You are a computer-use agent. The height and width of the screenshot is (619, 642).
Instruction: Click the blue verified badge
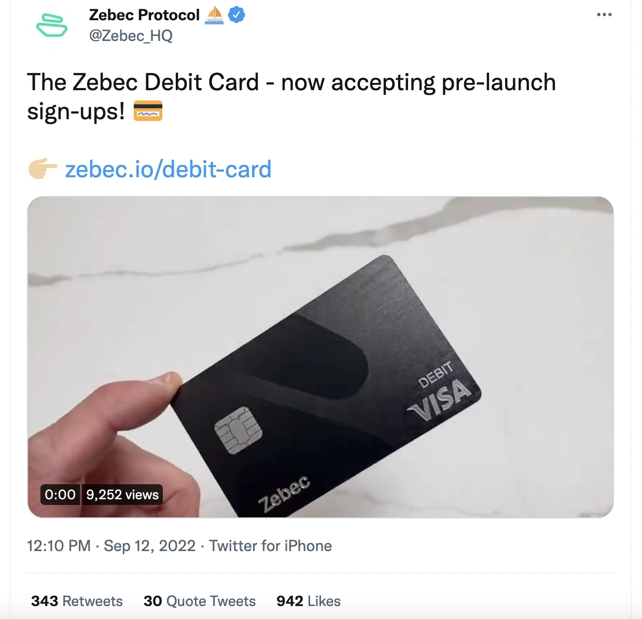[x=236, y=15]
